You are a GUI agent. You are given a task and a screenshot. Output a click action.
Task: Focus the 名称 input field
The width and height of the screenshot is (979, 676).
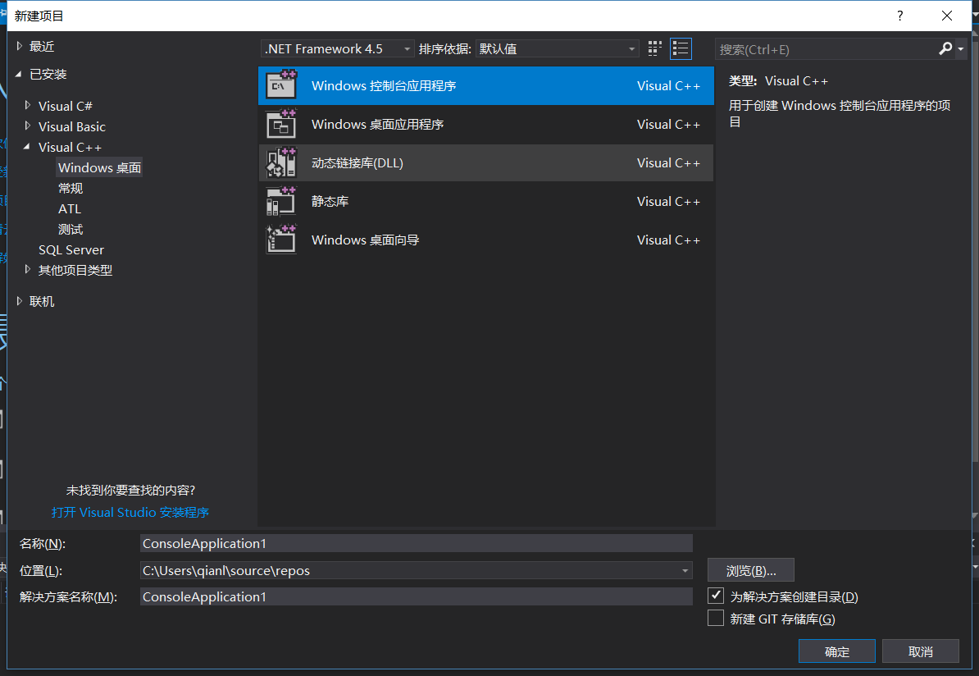[417, 544]
